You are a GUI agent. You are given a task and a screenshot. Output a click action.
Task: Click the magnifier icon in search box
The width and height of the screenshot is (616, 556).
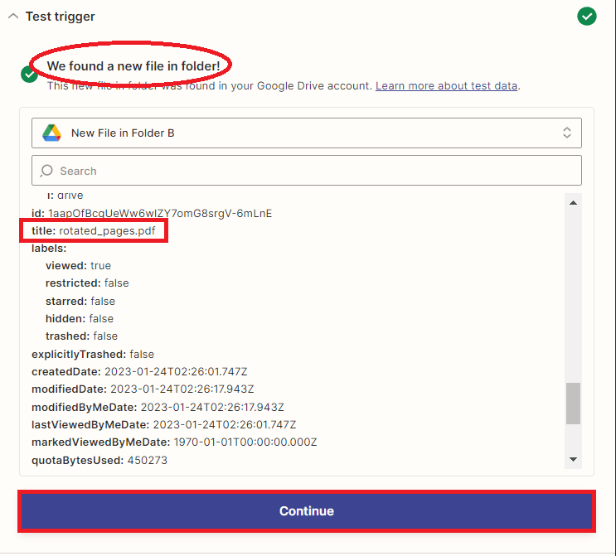pyautogui.click(x=46, y=171)
